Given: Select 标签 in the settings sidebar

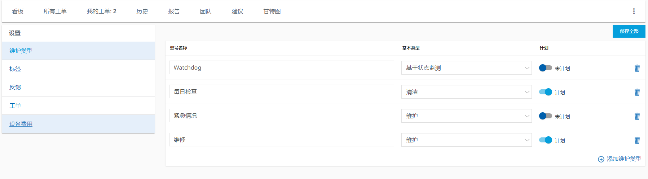Looking at the screenshot, I should (x=15, y=69).
